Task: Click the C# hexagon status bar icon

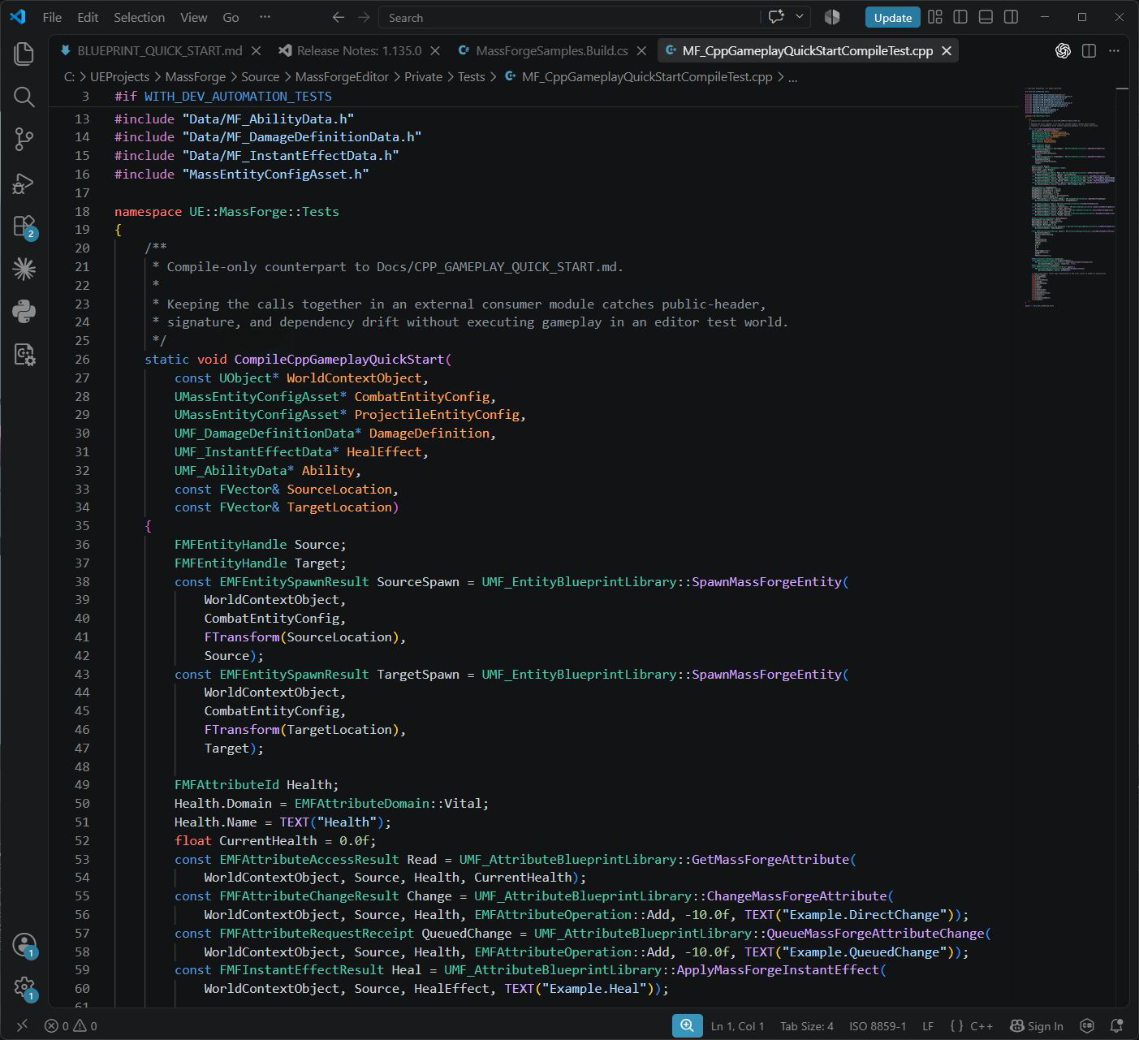Action: [1087, 1025]
